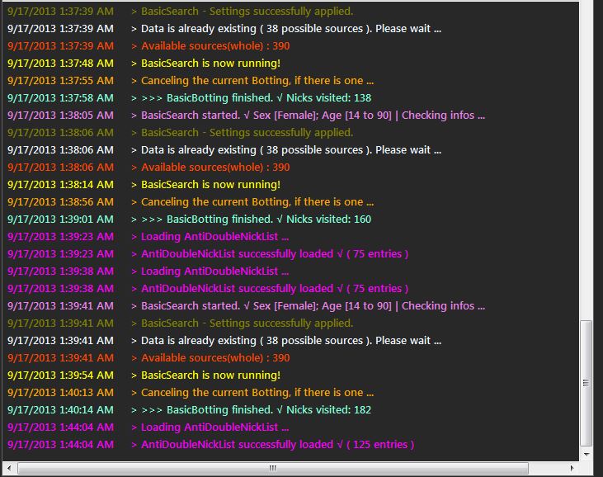Select 'BasicSearch is now running!' at 1:38:14 AM
This screenshot has width=603, height=477.
pyautogui.click(x=144, y=185)
